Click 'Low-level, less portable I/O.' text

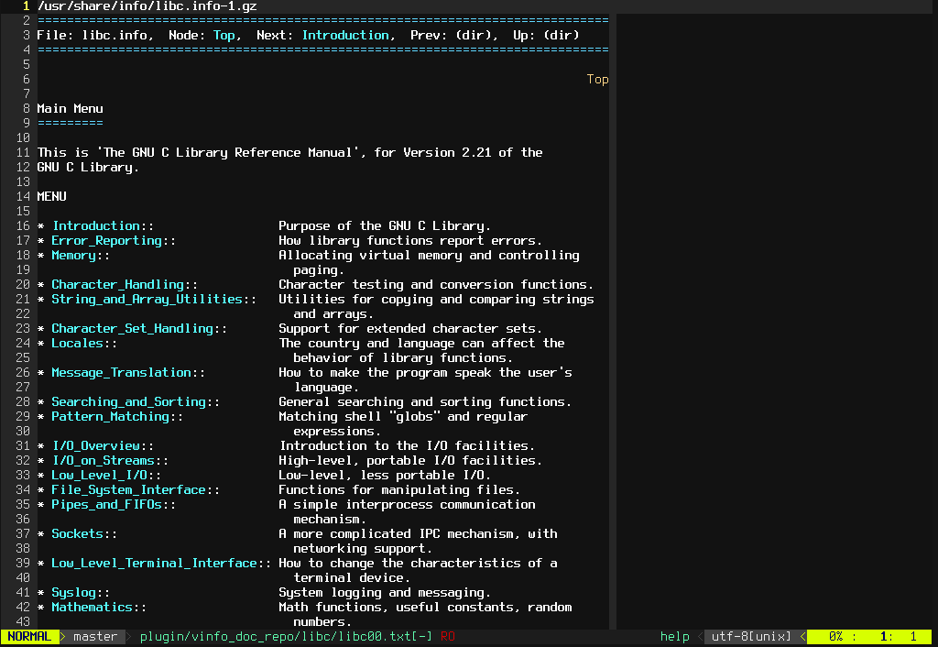[x=385, y=476]
